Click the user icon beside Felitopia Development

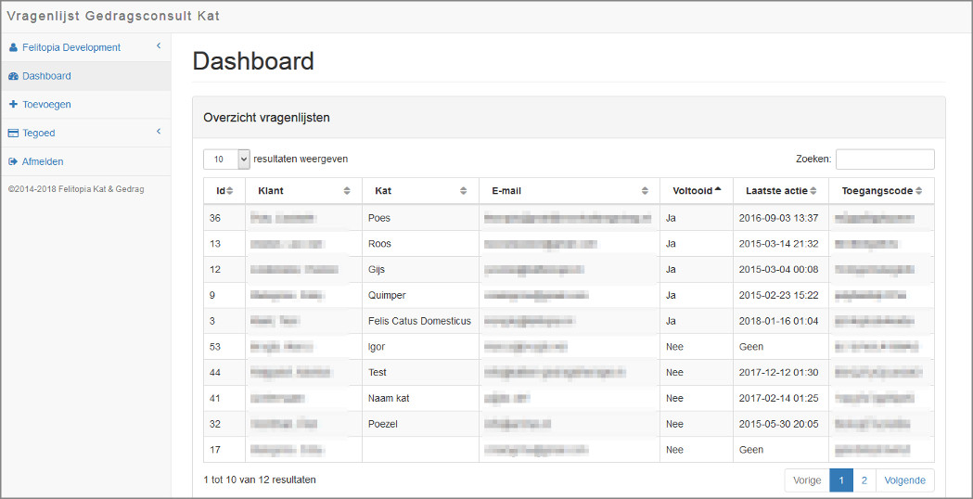pos(14,48)
